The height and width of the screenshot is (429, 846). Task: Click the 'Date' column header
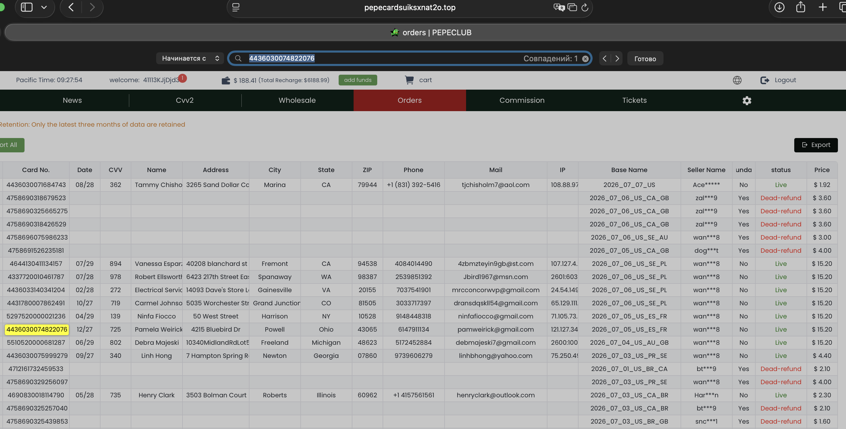(85, 170)
